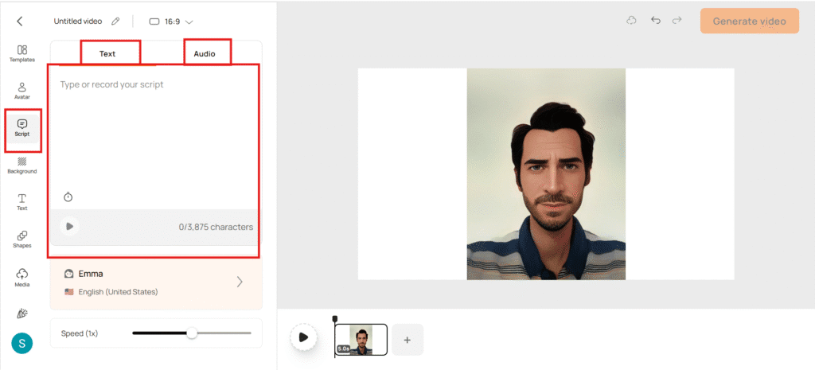This screenshot has width=815, height=370.
Task: Select the Script panel in sidebar
Action: coord(21,128)
